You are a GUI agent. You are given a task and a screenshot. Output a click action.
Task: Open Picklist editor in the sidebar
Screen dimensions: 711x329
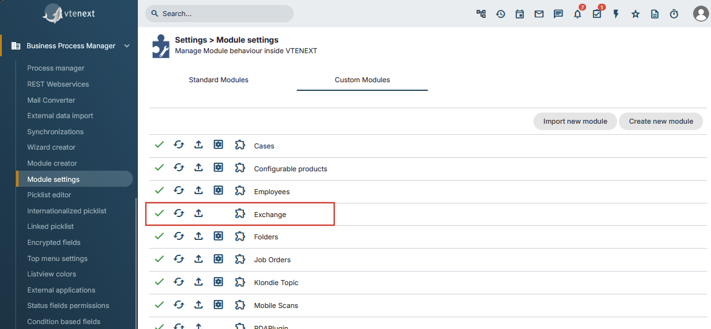coord(49,195)
